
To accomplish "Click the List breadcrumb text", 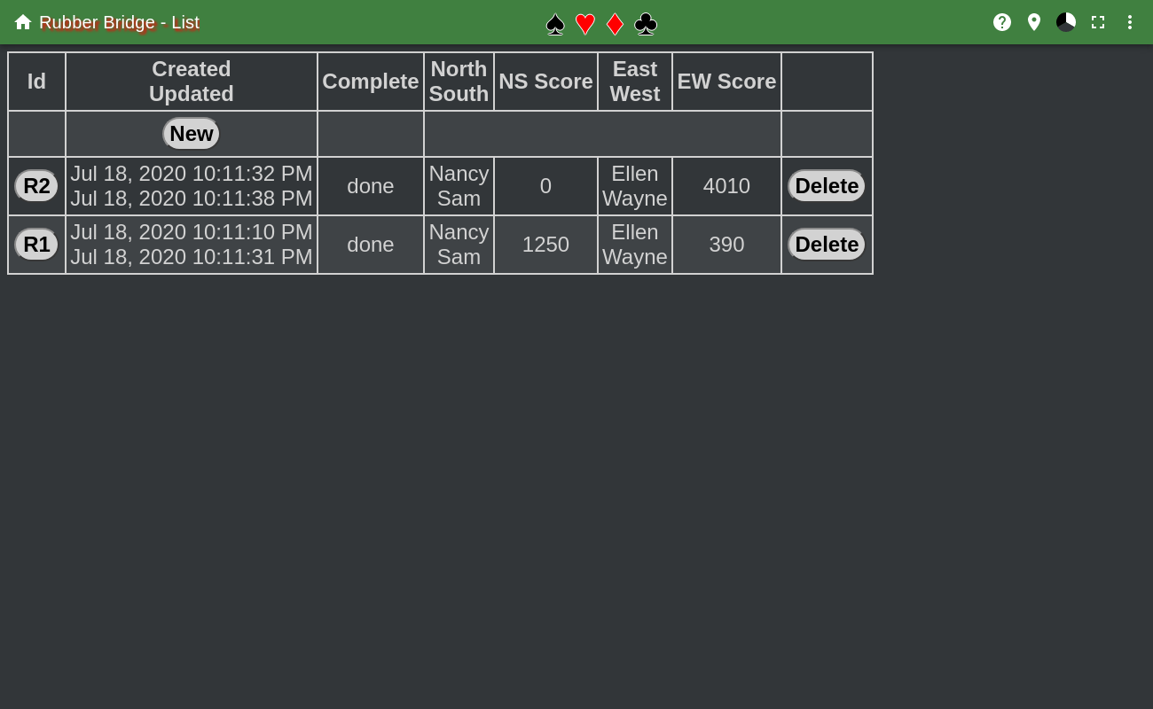I will pyautogui.click(x=185, y=22).
